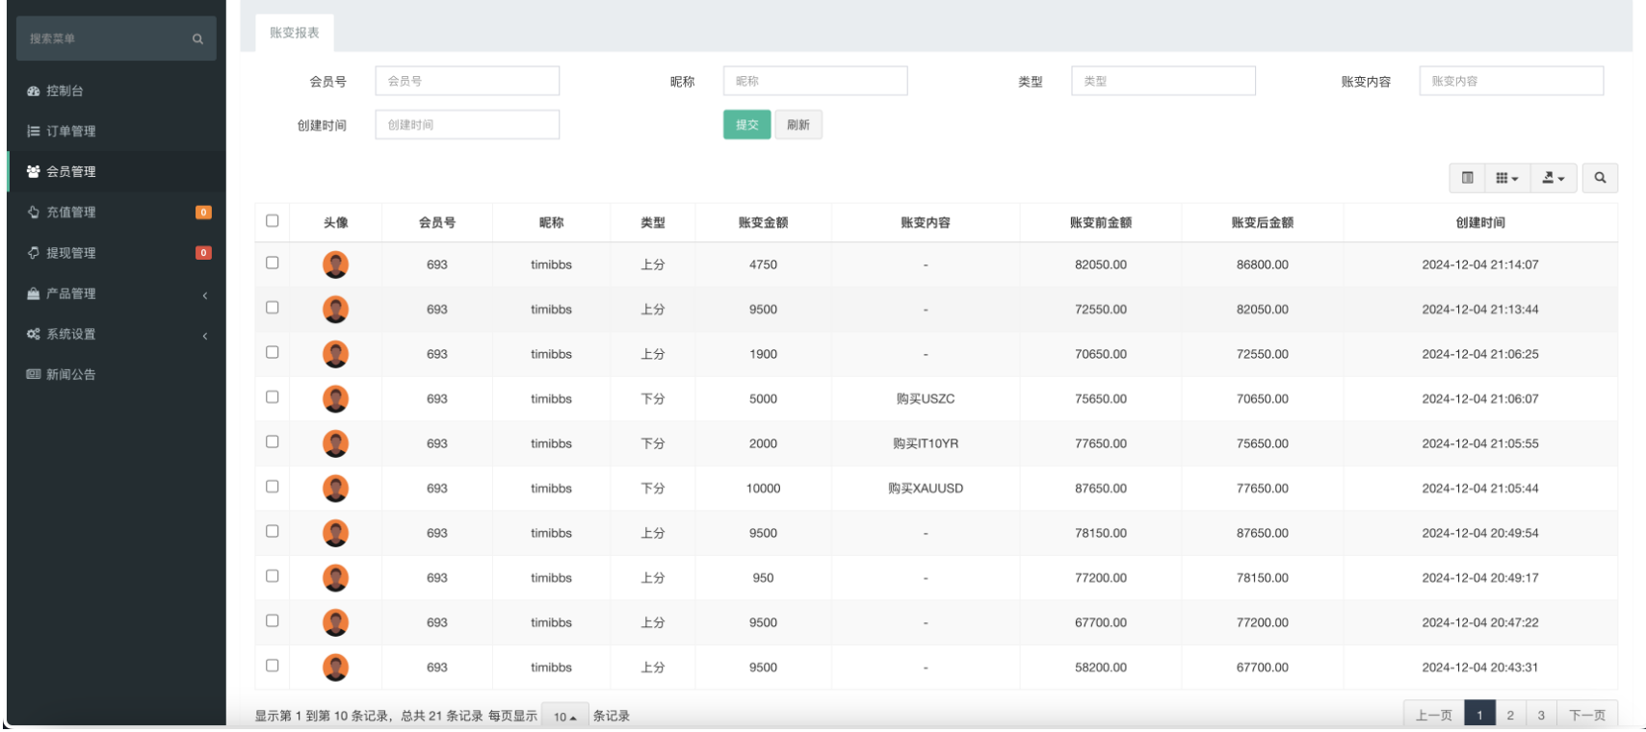Click the 提现管理 red badge counter
The width and height of the screenshot is (1646, 732).
[x=203, y=253]
